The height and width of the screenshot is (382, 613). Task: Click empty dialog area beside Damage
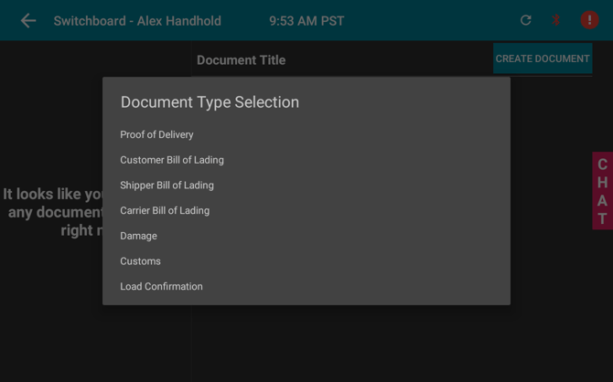[x=332, y=236]
